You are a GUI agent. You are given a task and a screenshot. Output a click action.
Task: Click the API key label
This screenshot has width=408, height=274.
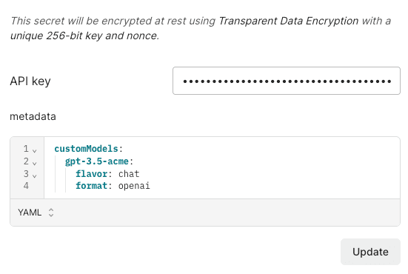(x=30, y=81)
